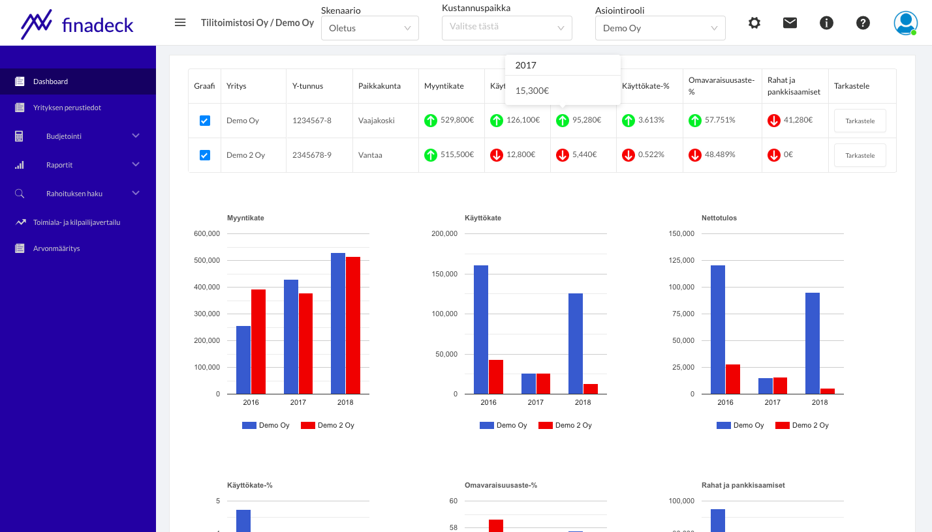Viewport: 932px width, 532px height.
Task: Uncheck the Demo Oy graph checkbox
Action: point(205,121)
